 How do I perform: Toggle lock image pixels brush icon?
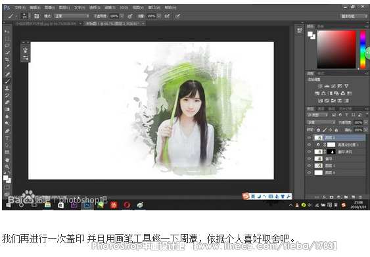[325, 130]
